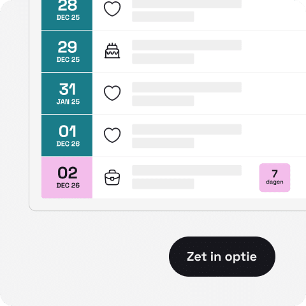Select the 31 JAN 25 date tile
306x306 pixels.
[67, 94]
